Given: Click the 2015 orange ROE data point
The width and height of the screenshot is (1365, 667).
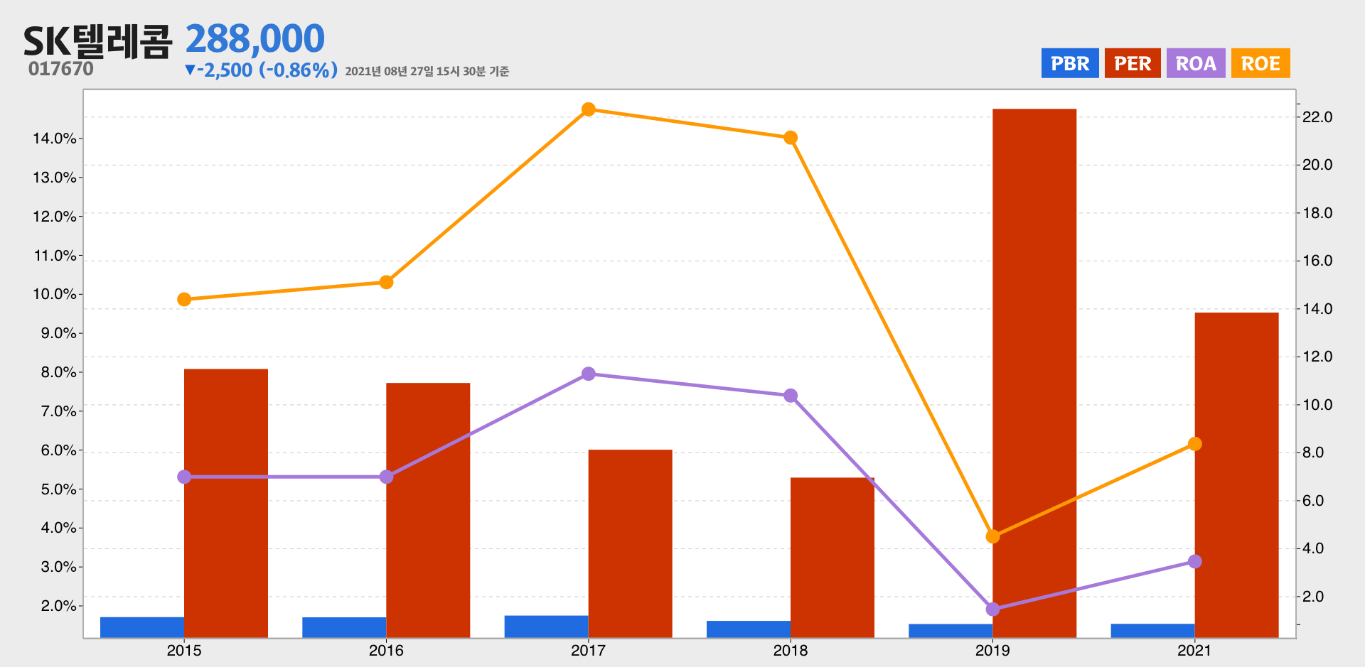Looking at the screenshot, I should (x=184, y=300).
